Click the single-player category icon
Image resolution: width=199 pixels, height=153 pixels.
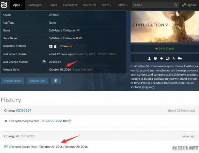click(149, 58)
